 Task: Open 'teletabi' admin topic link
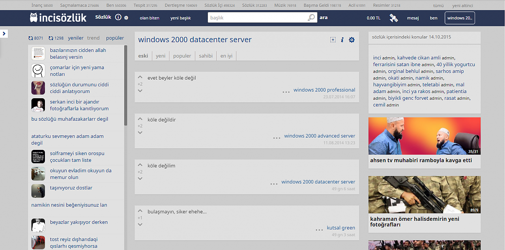431,84
